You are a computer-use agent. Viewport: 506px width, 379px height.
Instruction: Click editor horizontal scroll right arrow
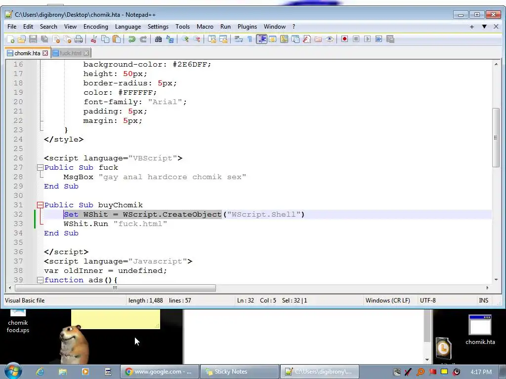[487, 288]
